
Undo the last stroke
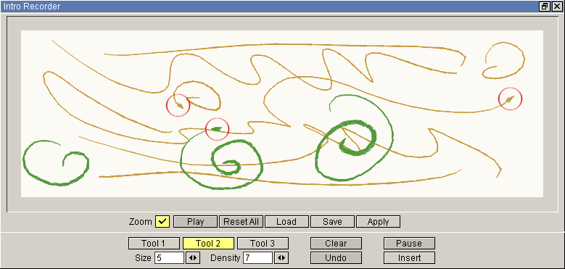tap(336, 258)
